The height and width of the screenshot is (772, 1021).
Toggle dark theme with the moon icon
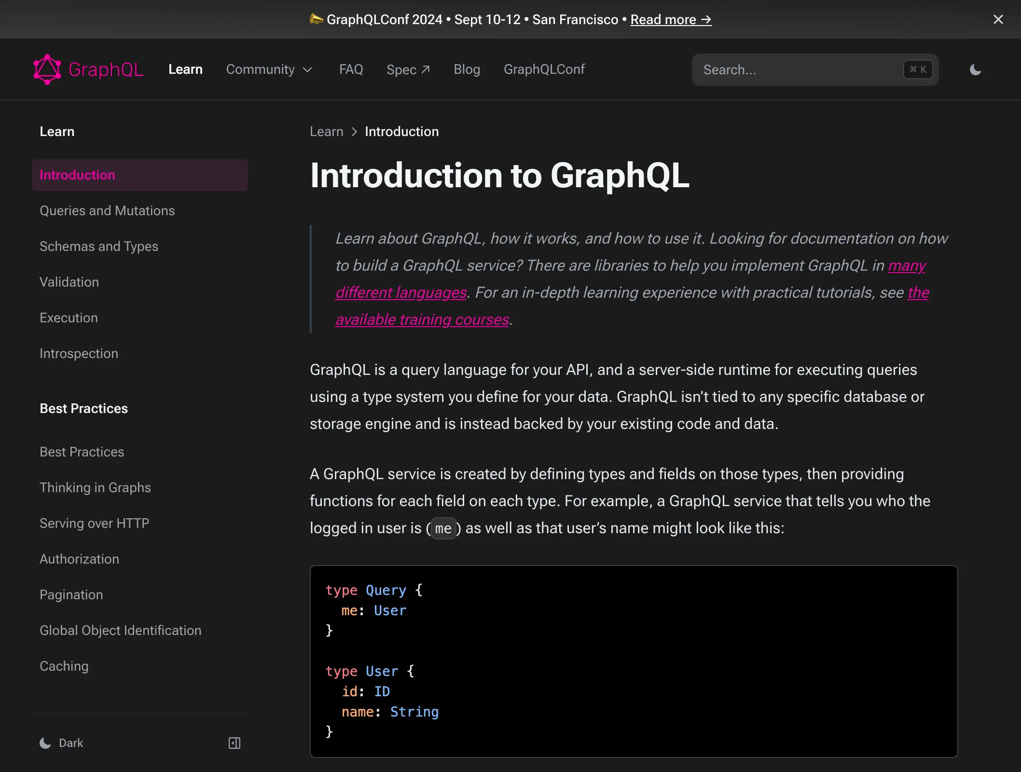(975, 69)
